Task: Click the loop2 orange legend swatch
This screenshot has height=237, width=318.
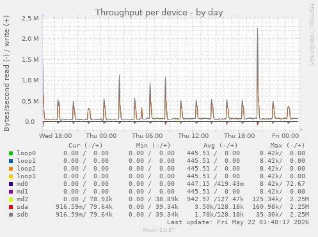Action: point(11,169)
